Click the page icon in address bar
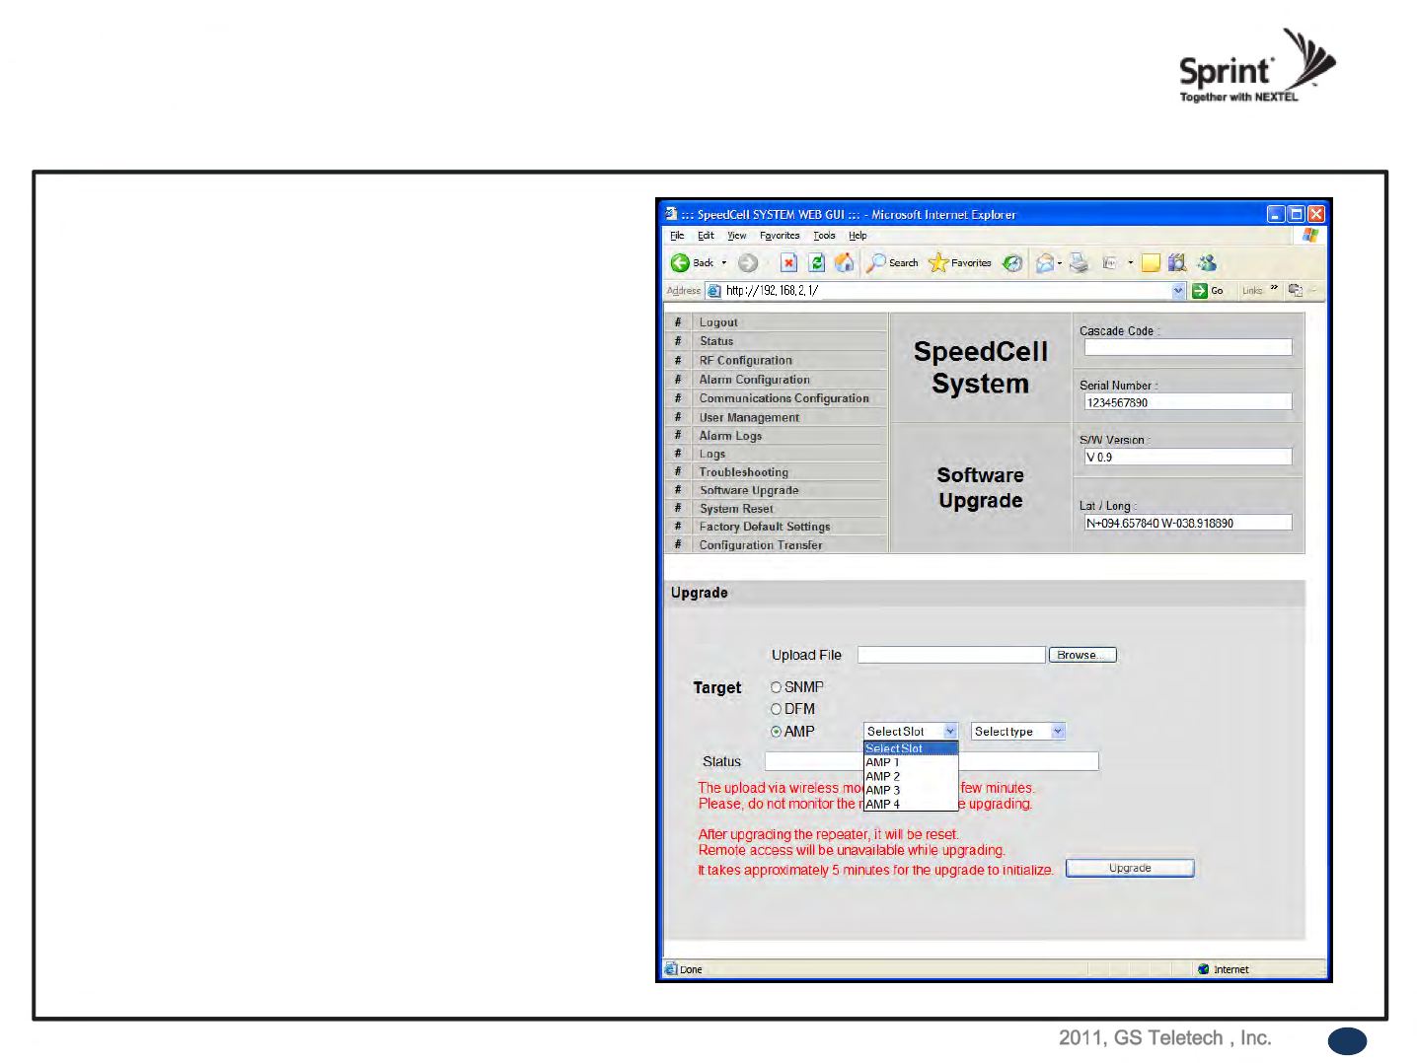The image size is (1417, 1063). click(714, 291)
